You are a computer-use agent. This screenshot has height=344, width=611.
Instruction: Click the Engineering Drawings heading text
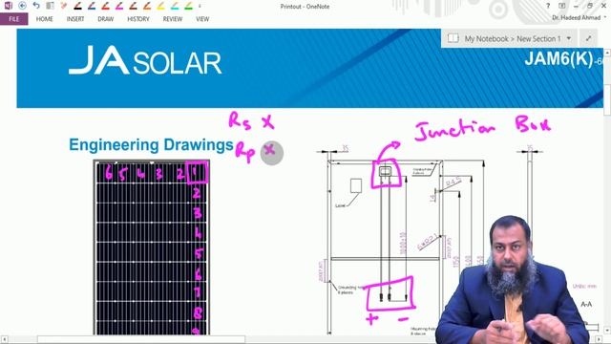tap(151, 144)
